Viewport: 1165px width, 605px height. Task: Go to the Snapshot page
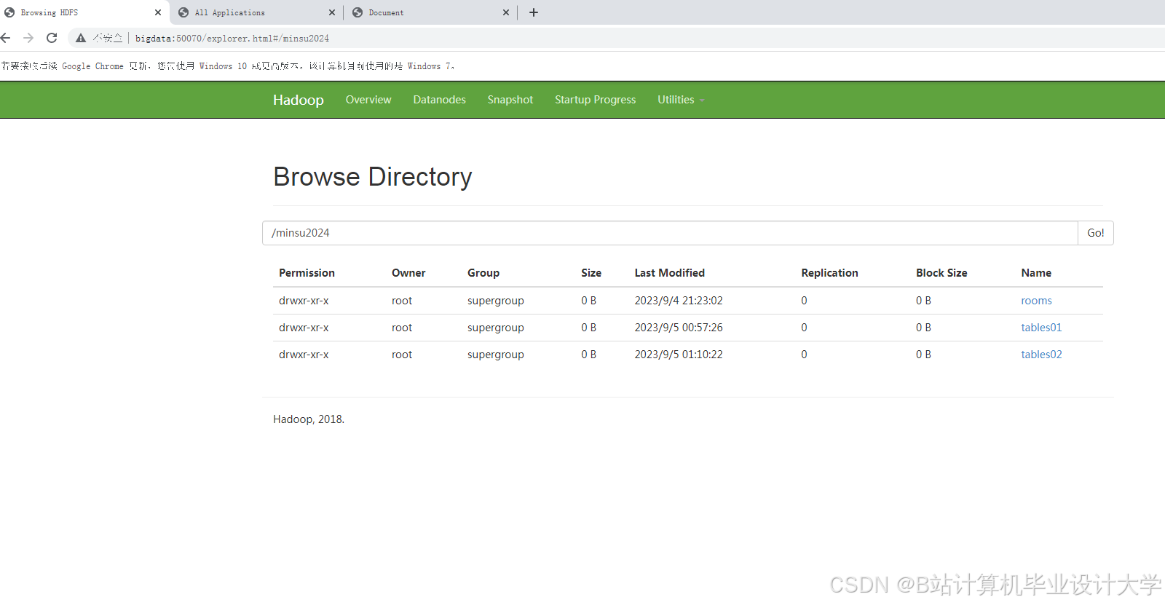(510, 100)
